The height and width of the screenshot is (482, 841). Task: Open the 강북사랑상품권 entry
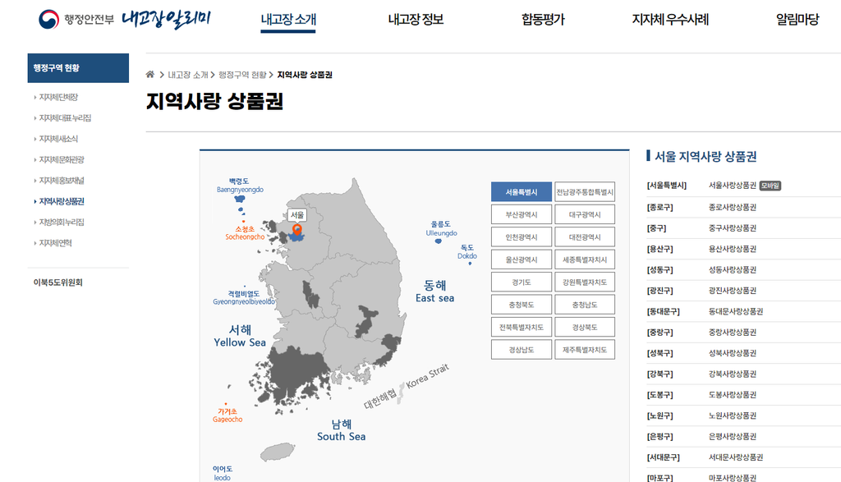point(732,374)
